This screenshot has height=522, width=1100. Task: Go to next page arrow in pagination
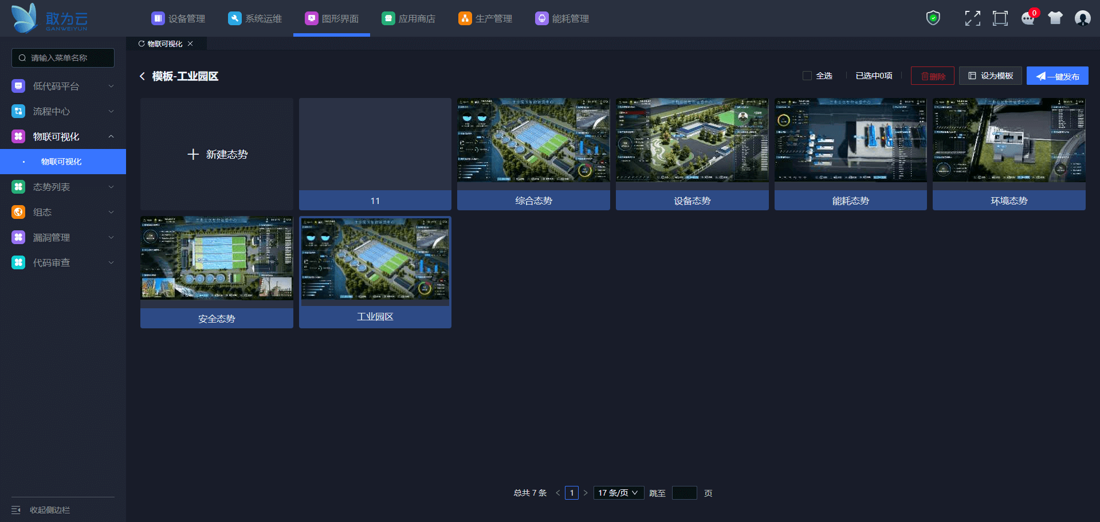(x=586, y=493)
